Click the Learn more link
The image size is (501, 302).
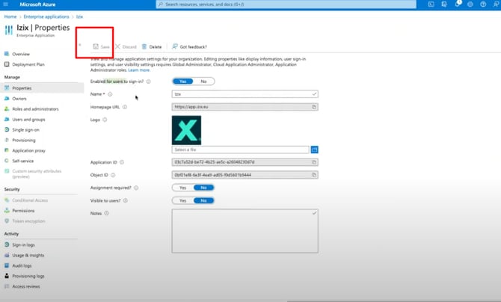pos(138,70)
